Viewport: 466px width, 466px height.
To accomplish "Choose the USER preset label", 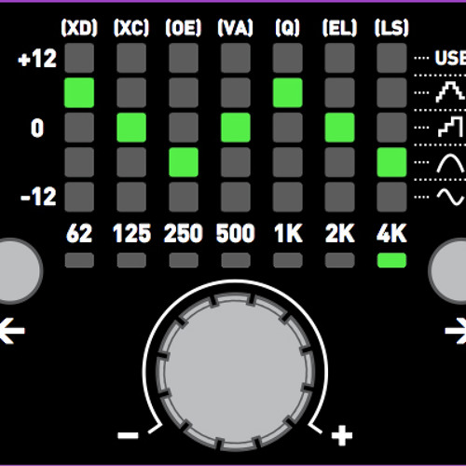I will point(450,58).
